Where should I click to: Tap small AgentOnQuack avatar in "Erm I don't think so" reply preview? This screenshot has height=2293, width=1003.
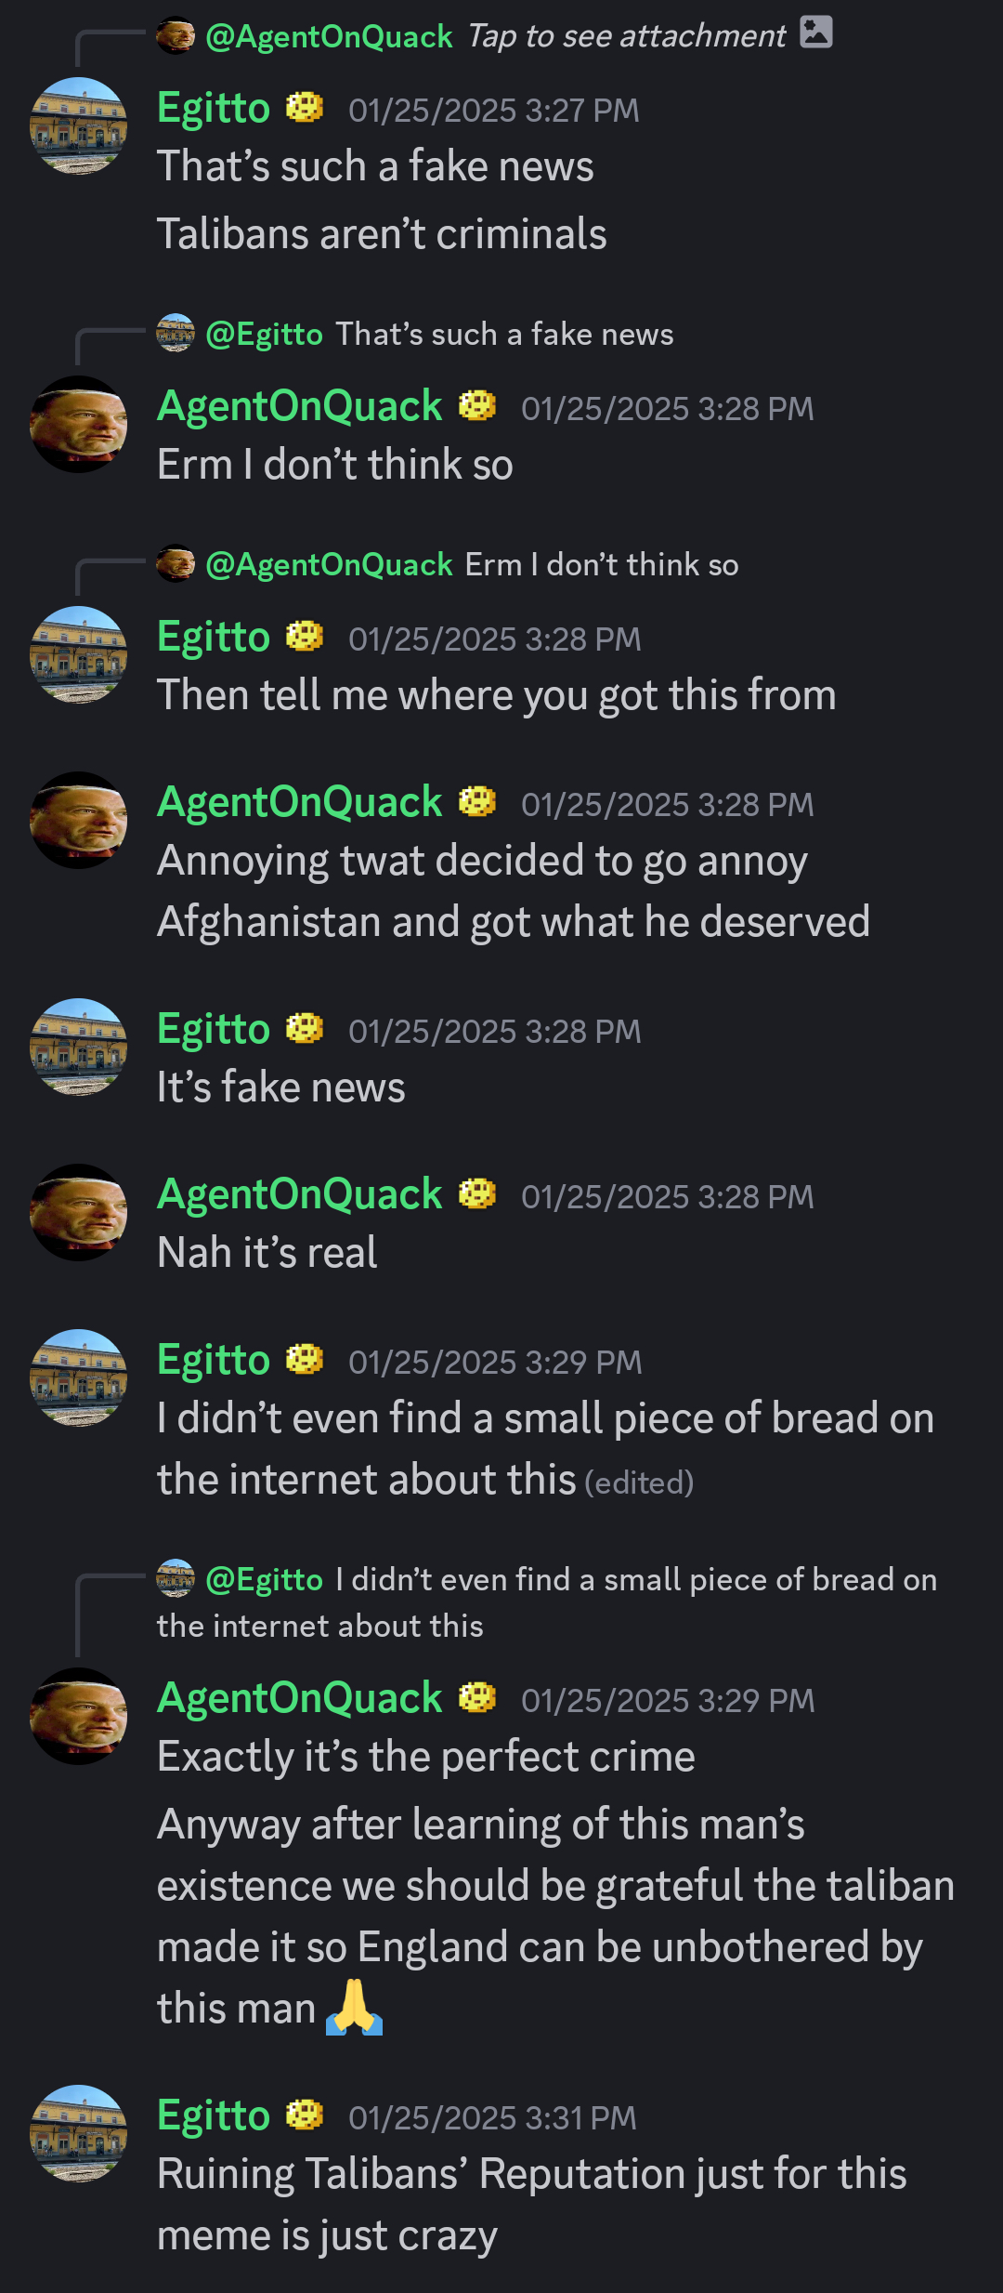click(x=176, y=564)
